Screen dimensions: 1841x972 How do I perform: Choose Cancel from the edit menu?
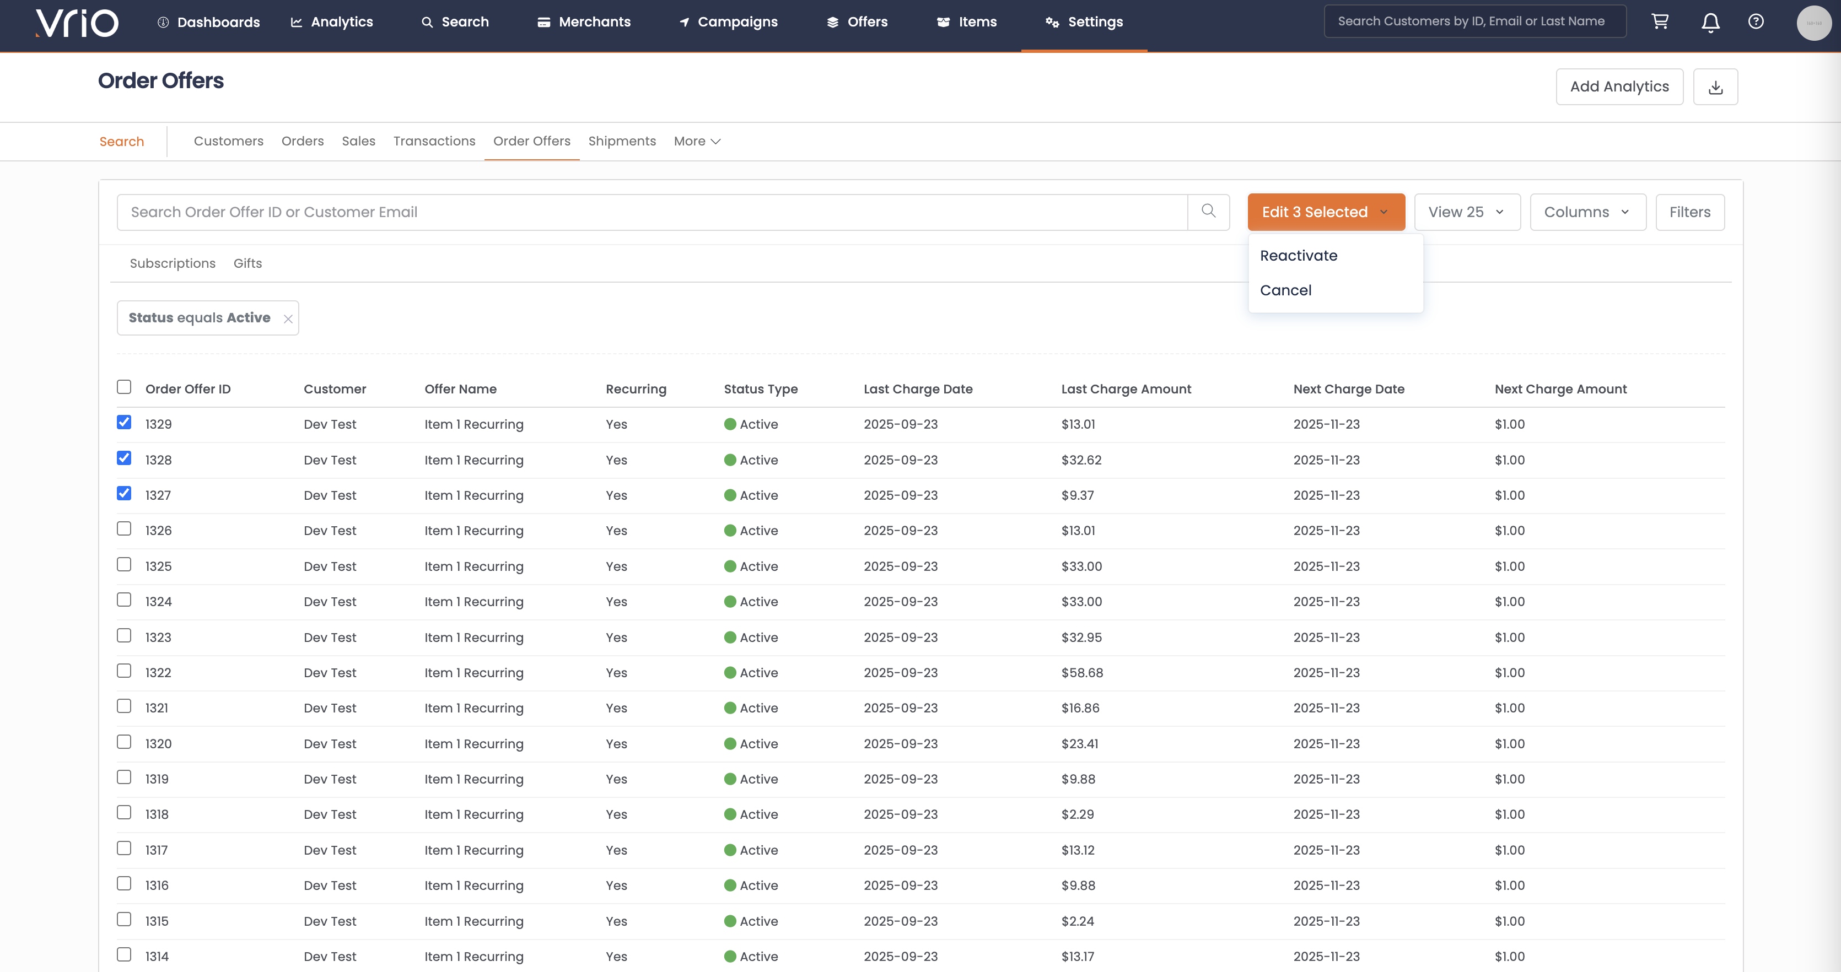click(x=1285, y=290)
